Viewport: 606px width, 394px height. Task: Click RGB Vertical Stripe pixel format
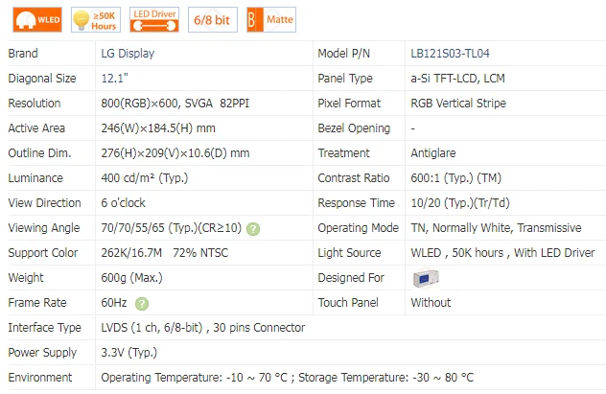pyautogui.click(x=458, y=104)
